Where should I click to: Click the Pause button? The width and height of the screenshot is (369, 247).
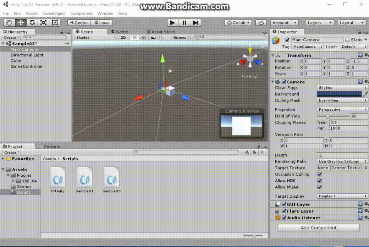coord(184,22)
